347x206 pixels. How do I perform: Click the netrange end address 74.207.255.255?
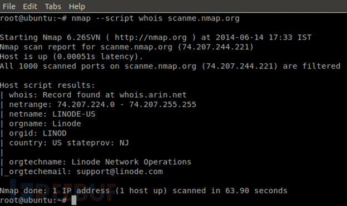162,104
